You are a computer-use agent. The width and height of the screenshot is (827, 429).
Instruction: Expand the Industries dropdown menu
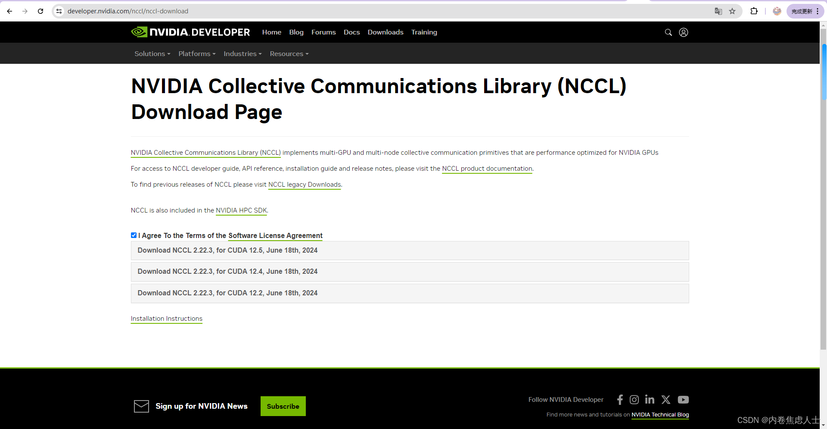243,54
